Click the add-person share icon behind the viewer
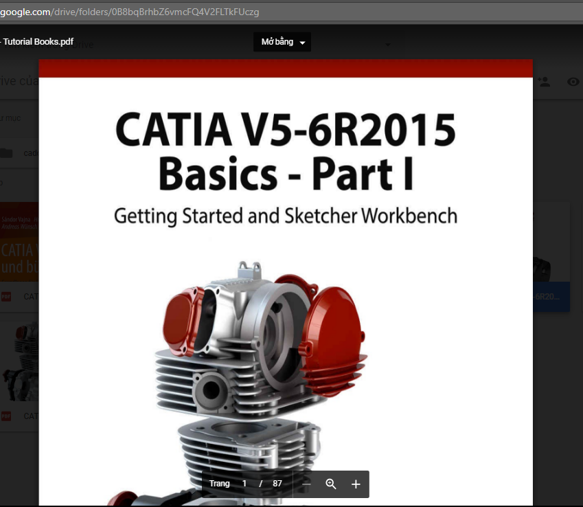Image resolution: width=583 pixels, height=507 pixels. coord(544,82)
